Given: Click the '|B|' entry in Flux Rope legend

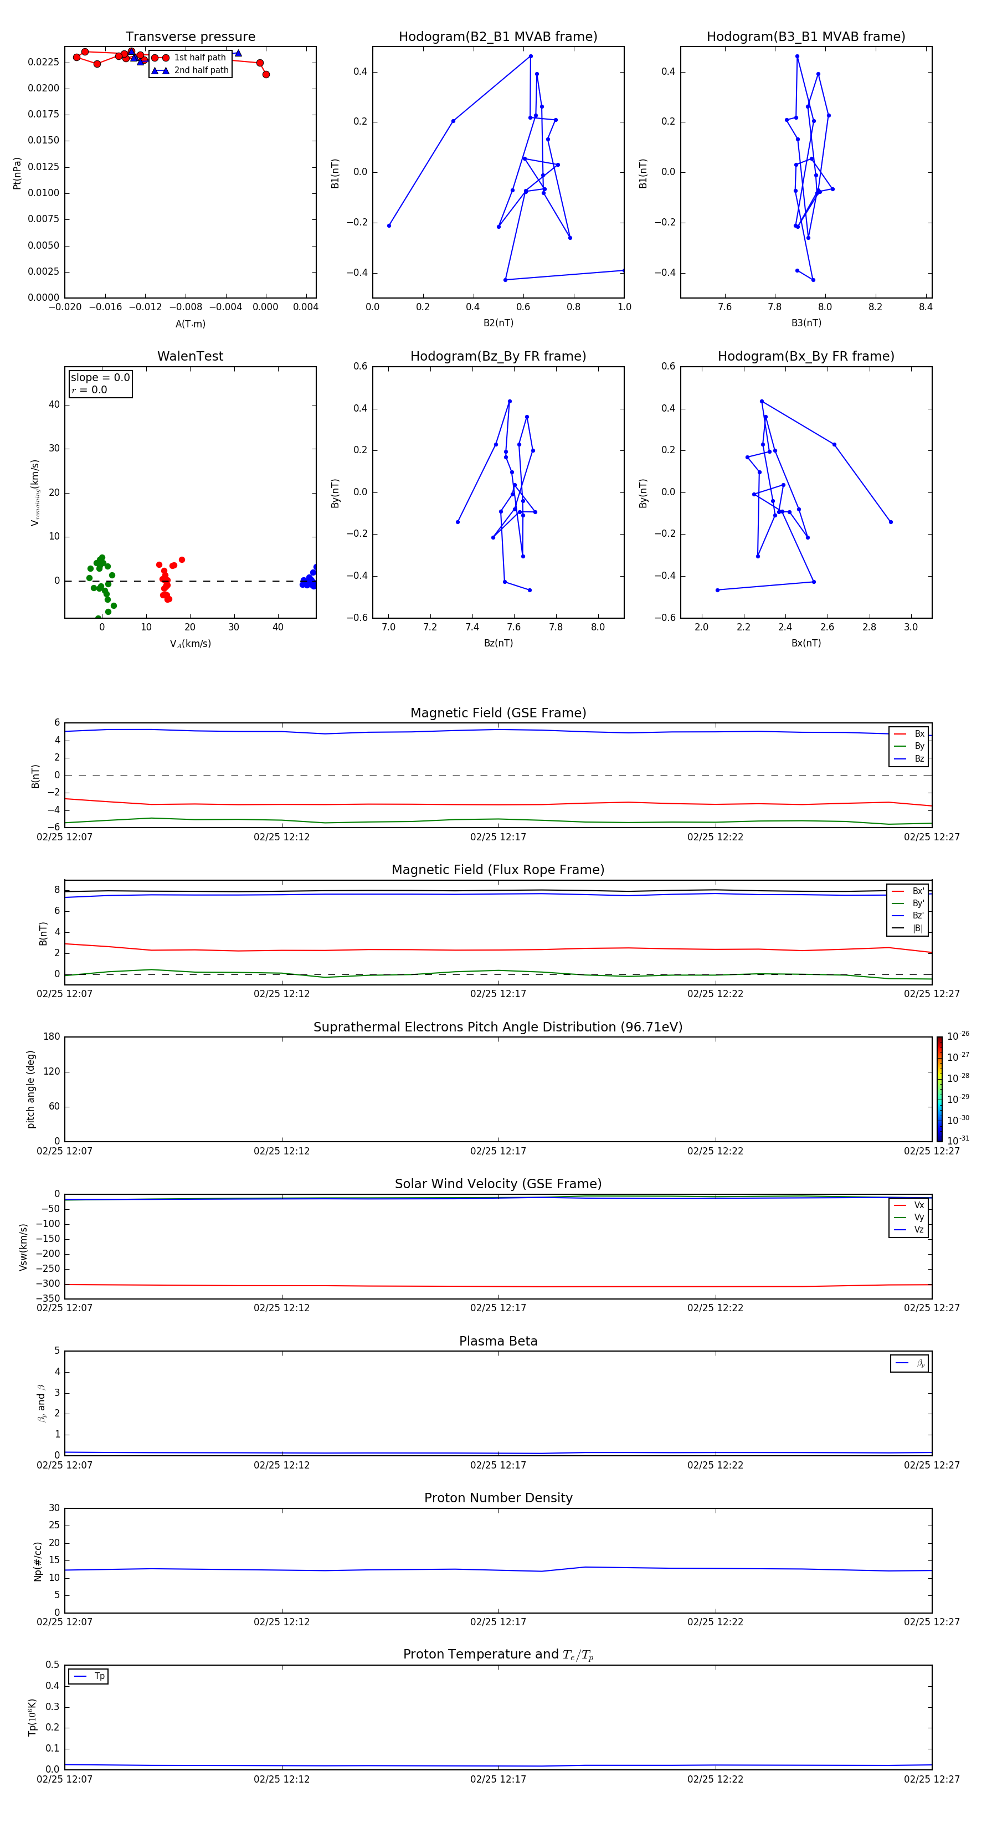Looking at the screenshot, I should pyautogui.click(x=908, y=928).
